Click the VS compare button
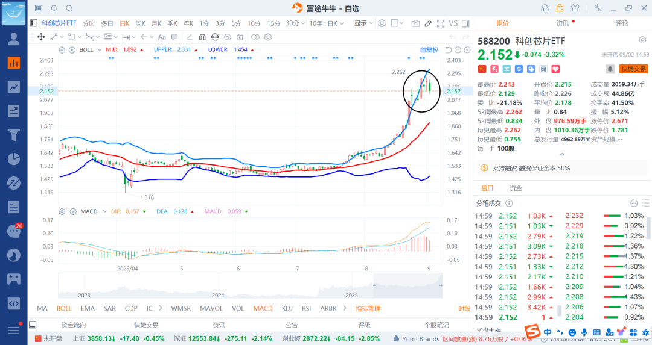Screen dimensions: 652x345 (453, 23)
